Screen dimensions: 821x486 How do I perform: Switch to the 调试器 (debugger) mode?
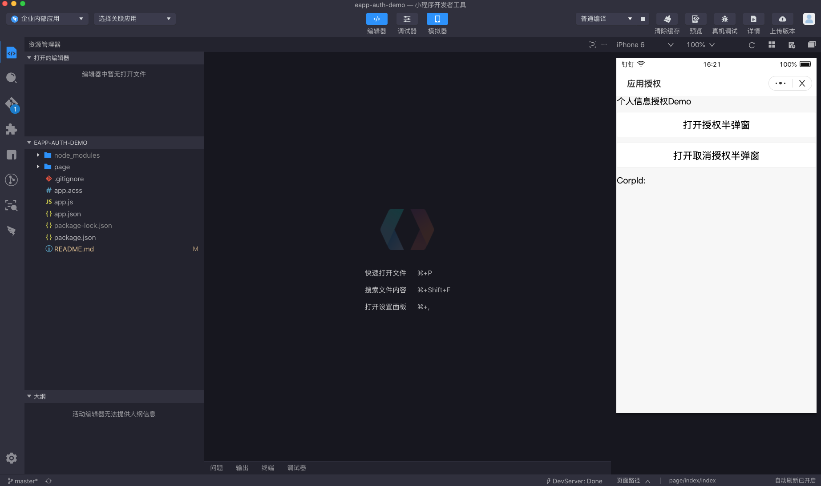(407, 19)
